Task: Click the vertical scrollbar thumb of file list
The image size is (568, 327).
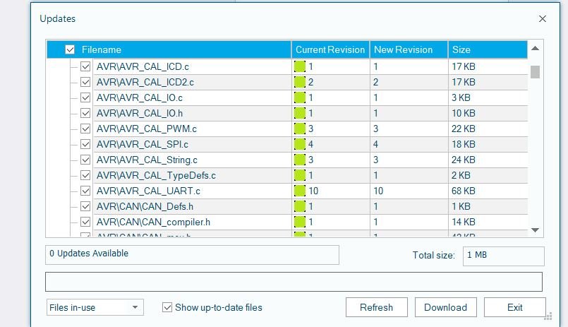Action: [535, 72]
